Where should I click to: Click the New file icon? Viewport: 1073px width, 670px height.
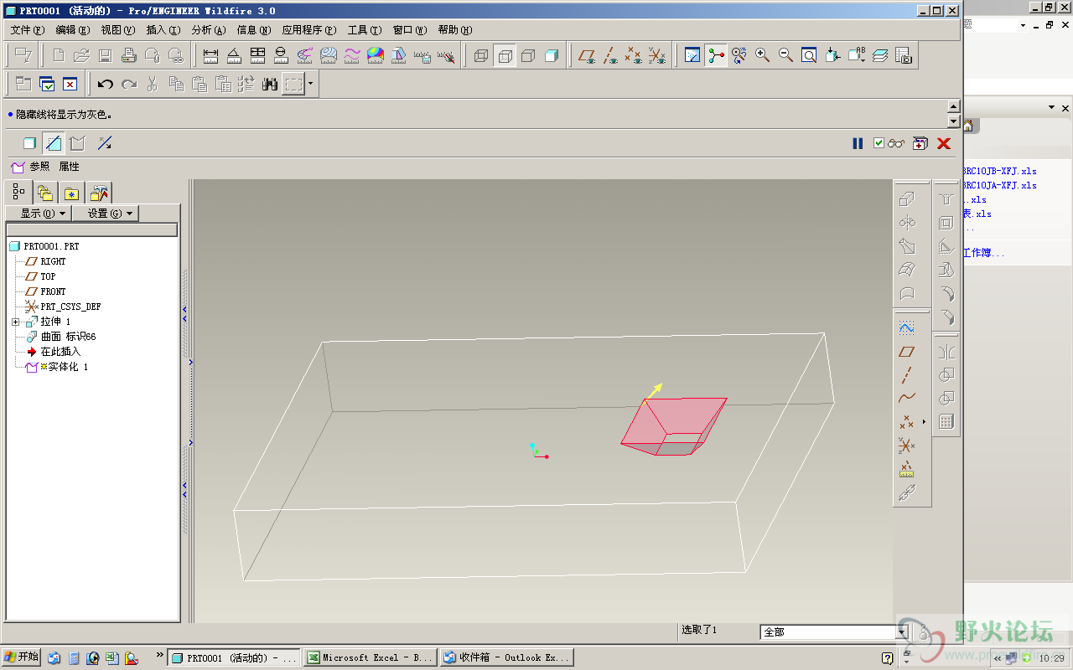[58, 55]
